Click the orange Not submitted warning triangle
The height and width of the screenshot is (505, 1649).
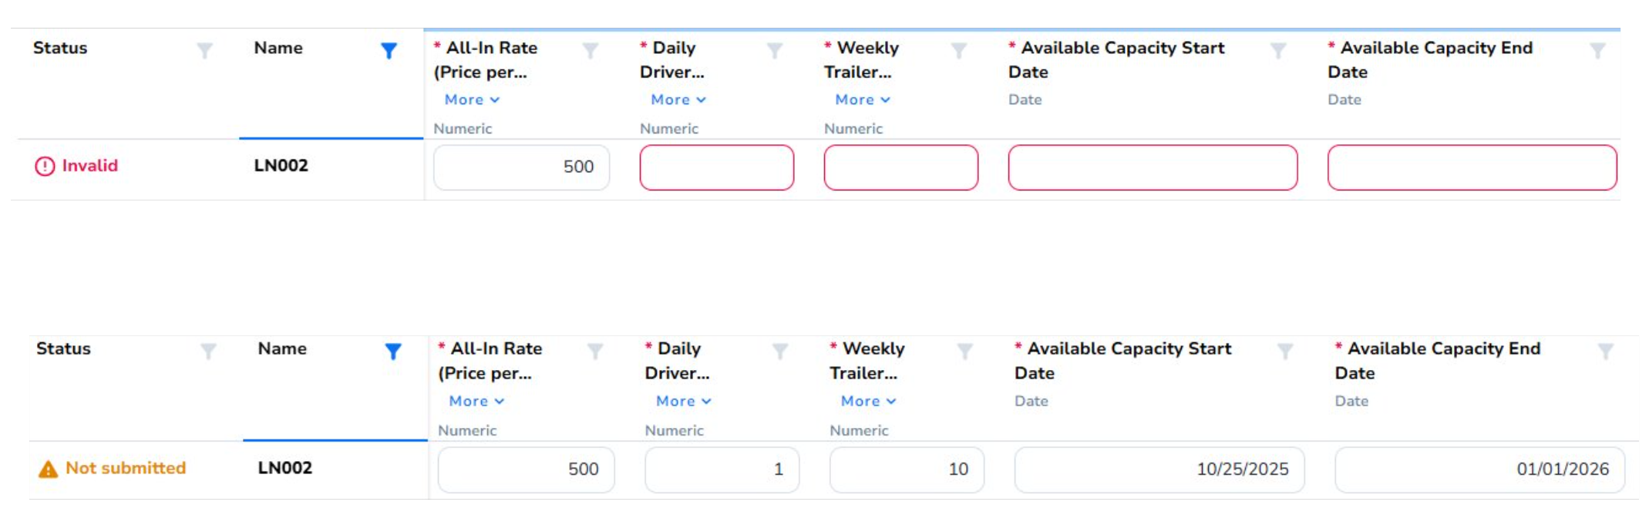point(48,469)
